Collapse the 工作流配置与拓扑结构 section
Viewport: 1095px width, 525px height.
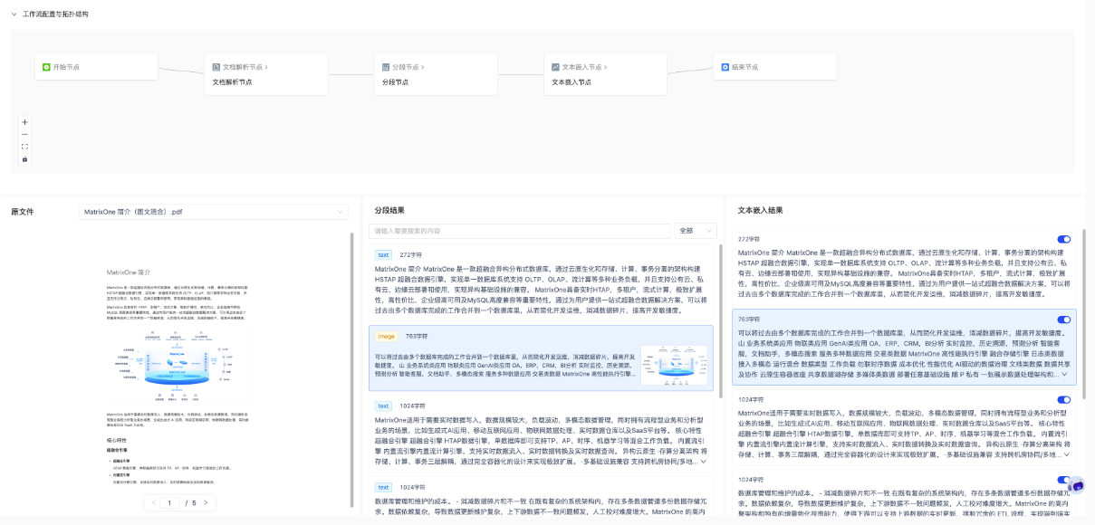coord(11,14)
